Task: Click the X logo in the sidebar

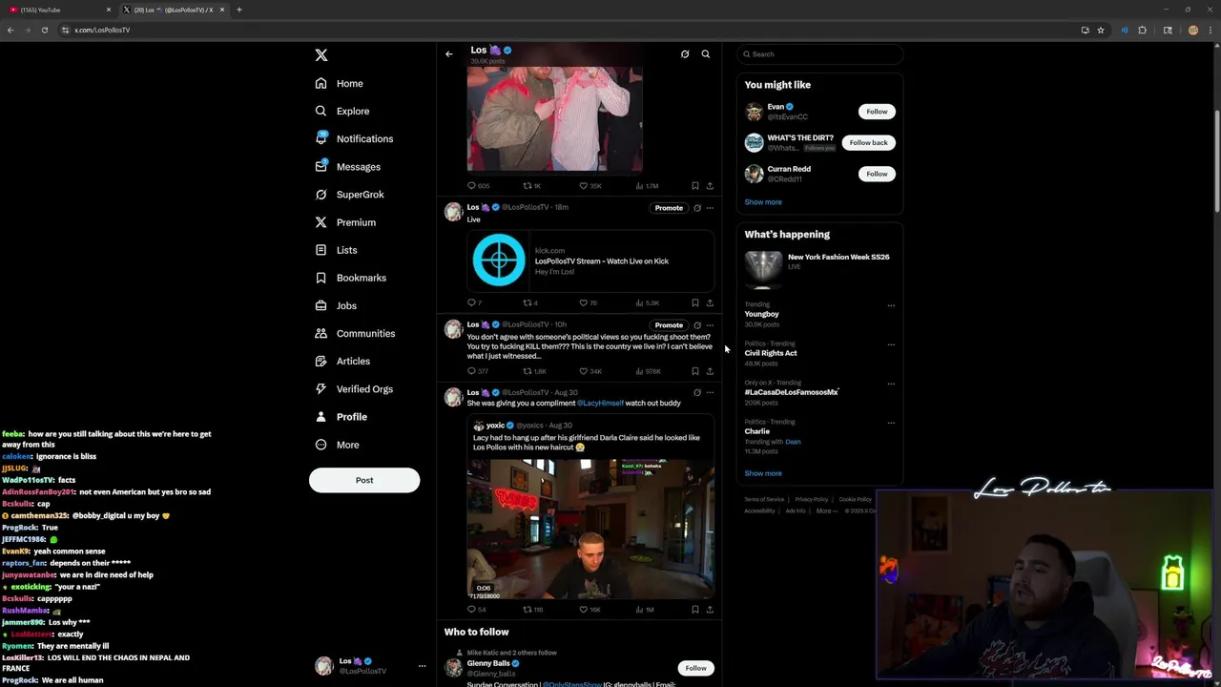Action: tap(321, 55)
